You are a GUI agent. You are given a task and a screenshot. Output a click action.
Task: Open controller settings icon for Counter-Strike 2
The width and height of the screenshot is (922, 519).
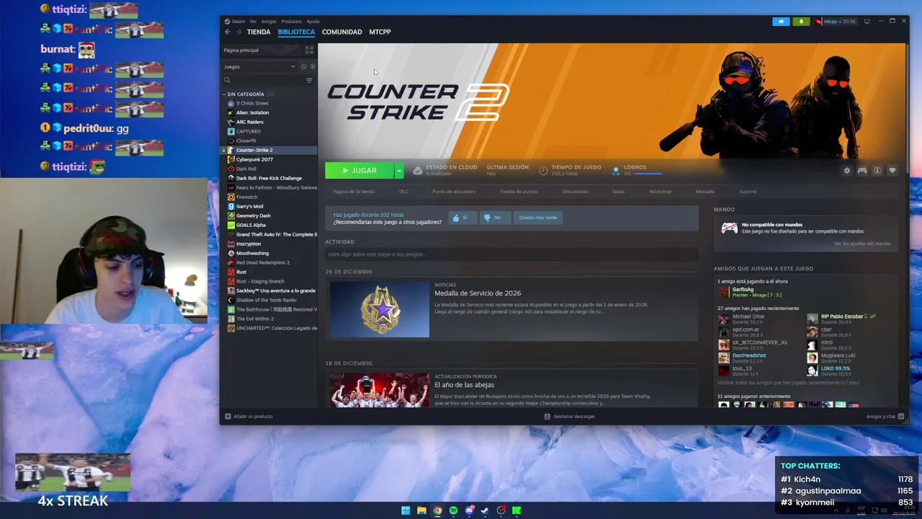pyautogui.click(x=861, y=171)
